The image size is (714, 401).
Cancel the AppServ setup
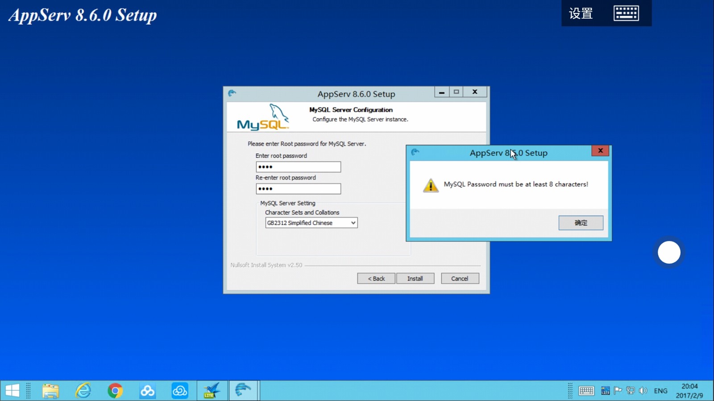[460, 278]
